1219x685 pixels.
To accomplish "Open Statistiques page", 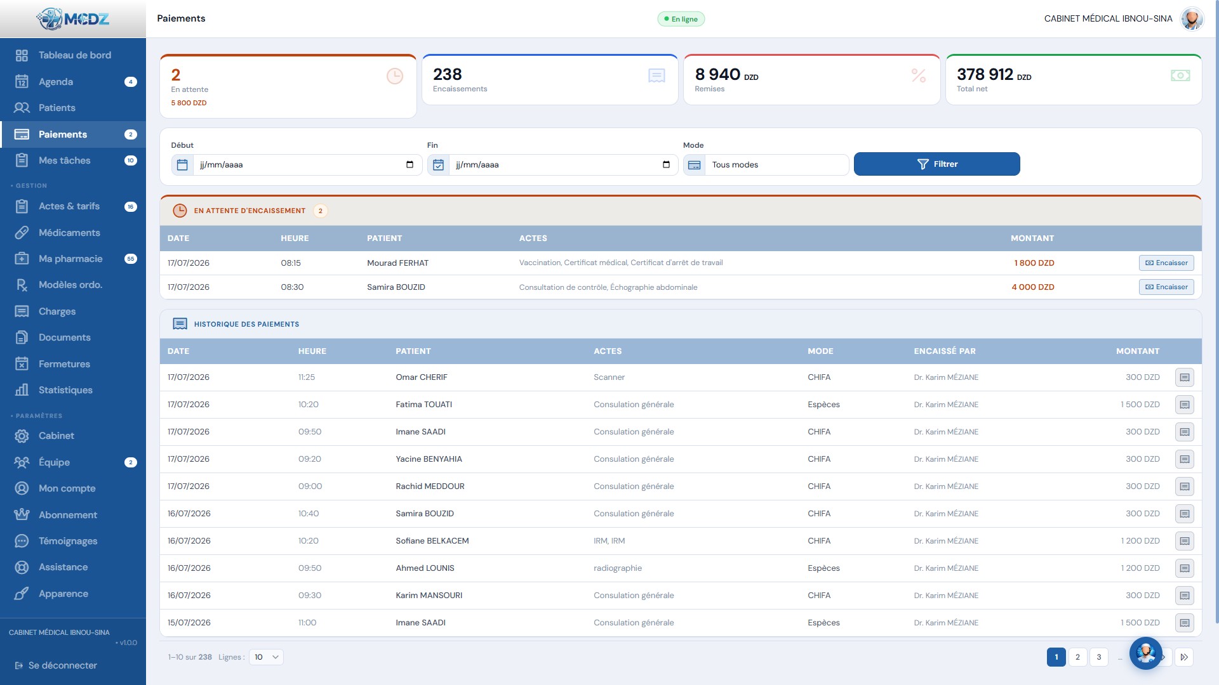I will 73,390.
